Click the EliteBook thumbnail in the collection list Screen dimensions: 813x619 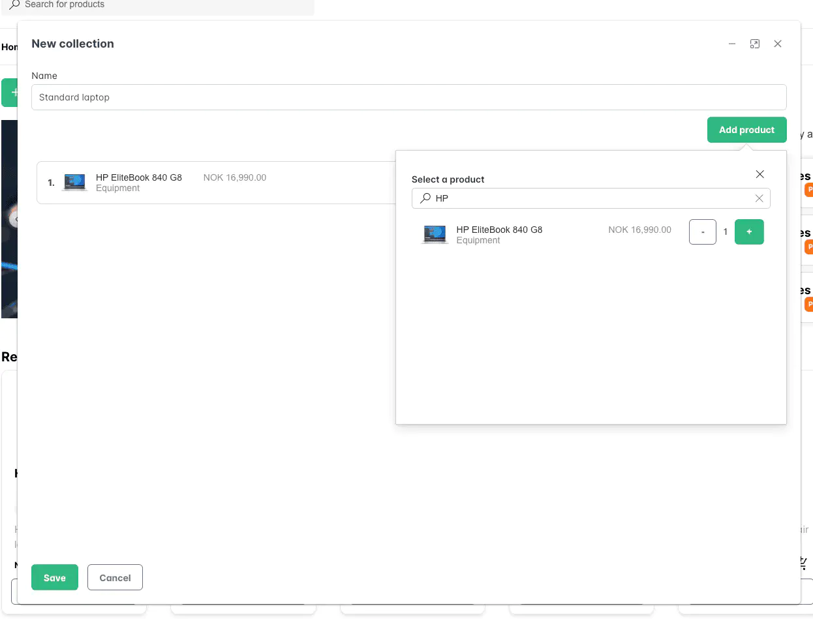(74, 182)
